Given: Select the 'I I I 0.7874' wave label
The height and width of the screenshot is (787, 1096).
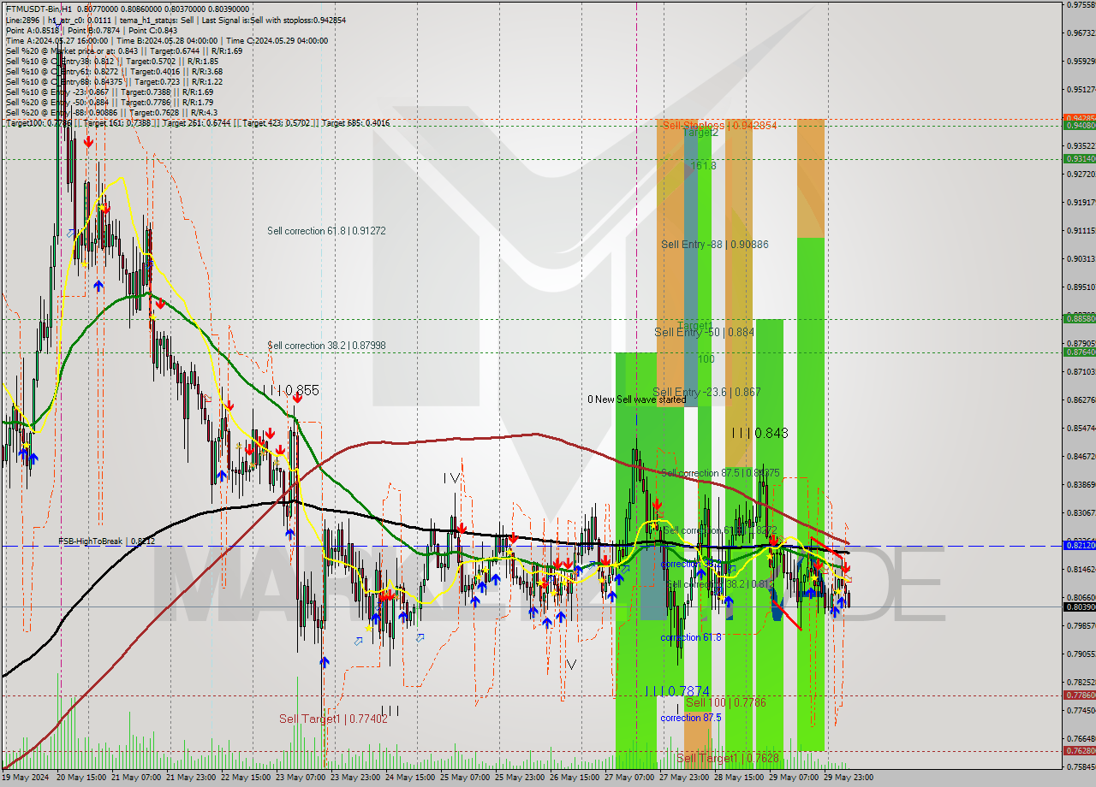Looking at the screenshot, I should (x=676, y=690).
